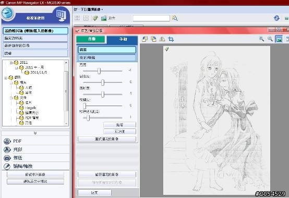This screenshot has height=198, width=289.
Task: Click the check mark on preview corner
Action: pyautogui.click(x=167, y=49)
